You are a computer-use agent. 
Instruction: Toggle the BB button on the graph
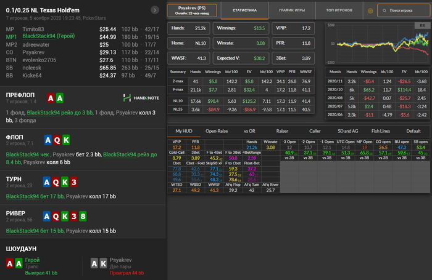[422, 25]
